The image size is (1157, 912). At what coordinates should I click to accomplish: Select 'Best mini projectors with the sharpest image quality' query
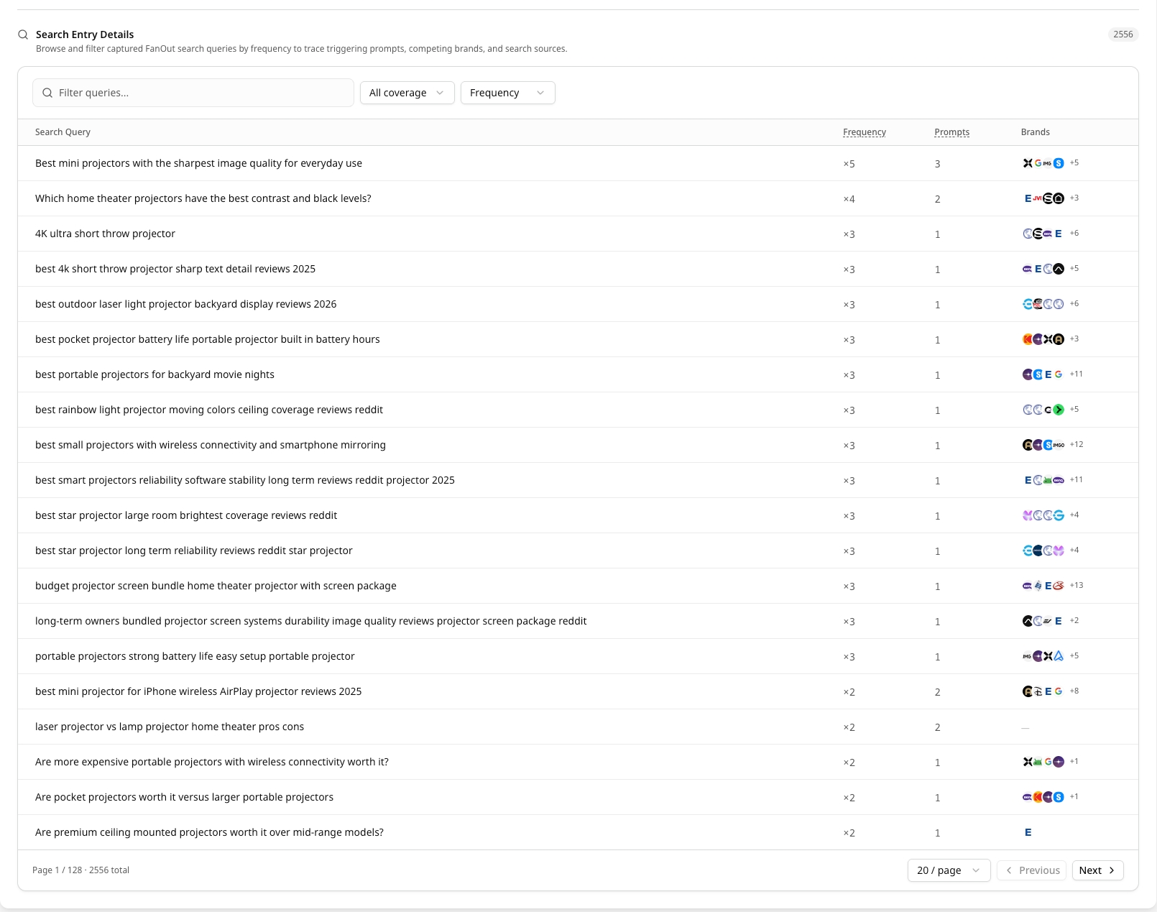point(198,163)
